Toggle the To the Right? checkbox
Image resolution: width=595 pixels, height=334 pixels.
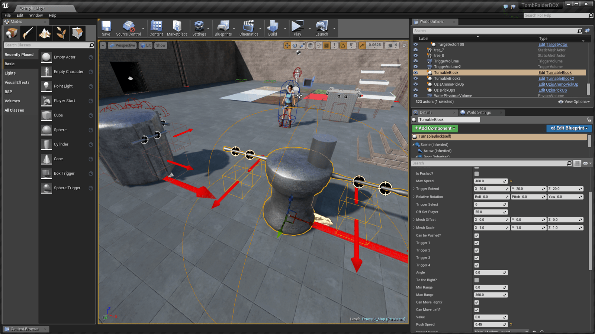(x=477, y=280)
